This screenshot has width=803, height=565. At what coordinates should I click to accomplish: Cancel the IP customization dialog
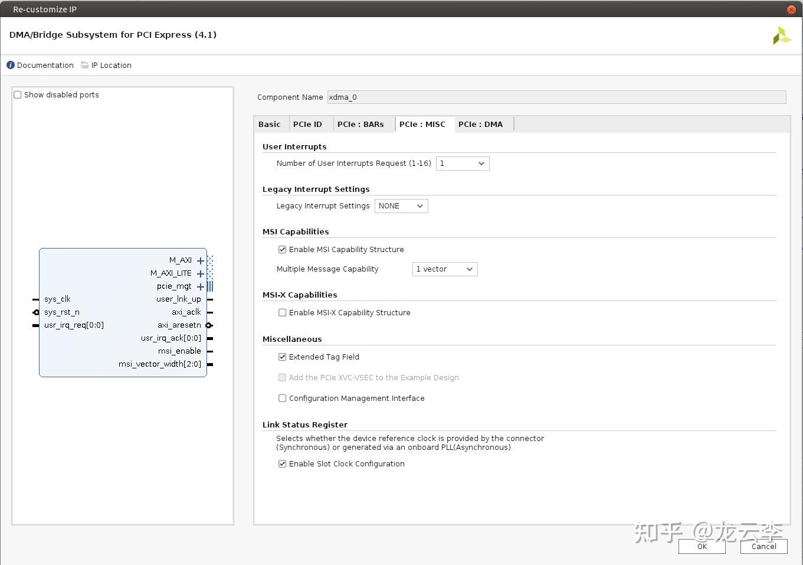(x=763, y=546)
